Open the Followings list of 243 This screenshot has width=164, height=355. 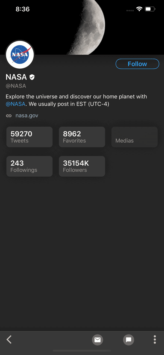pyautogui.click(x=29, y=166)
